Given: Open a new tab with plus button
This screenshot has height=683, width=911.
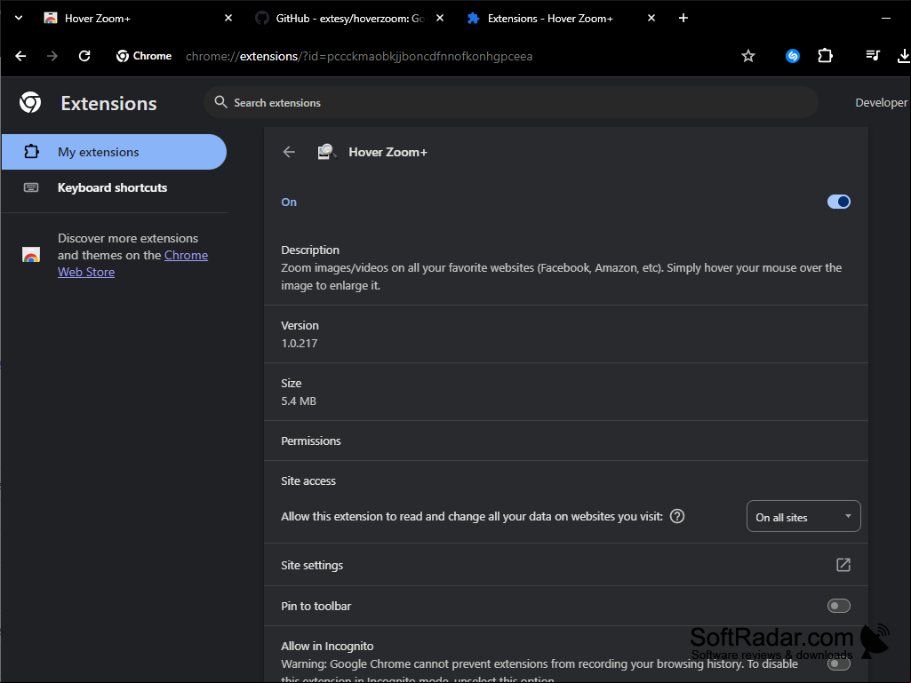Looking at the screenshot, I should click(683, 18).
